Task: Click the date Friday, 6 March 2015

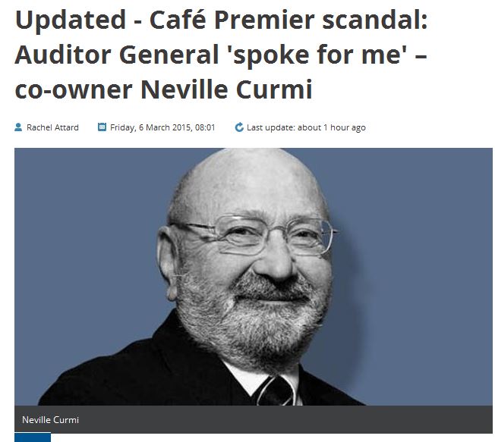Action: click(x=150, y=127)
